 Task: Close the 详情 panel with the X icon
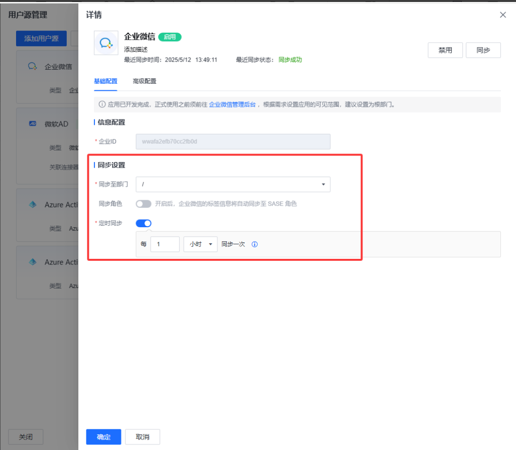pos(502,15)
